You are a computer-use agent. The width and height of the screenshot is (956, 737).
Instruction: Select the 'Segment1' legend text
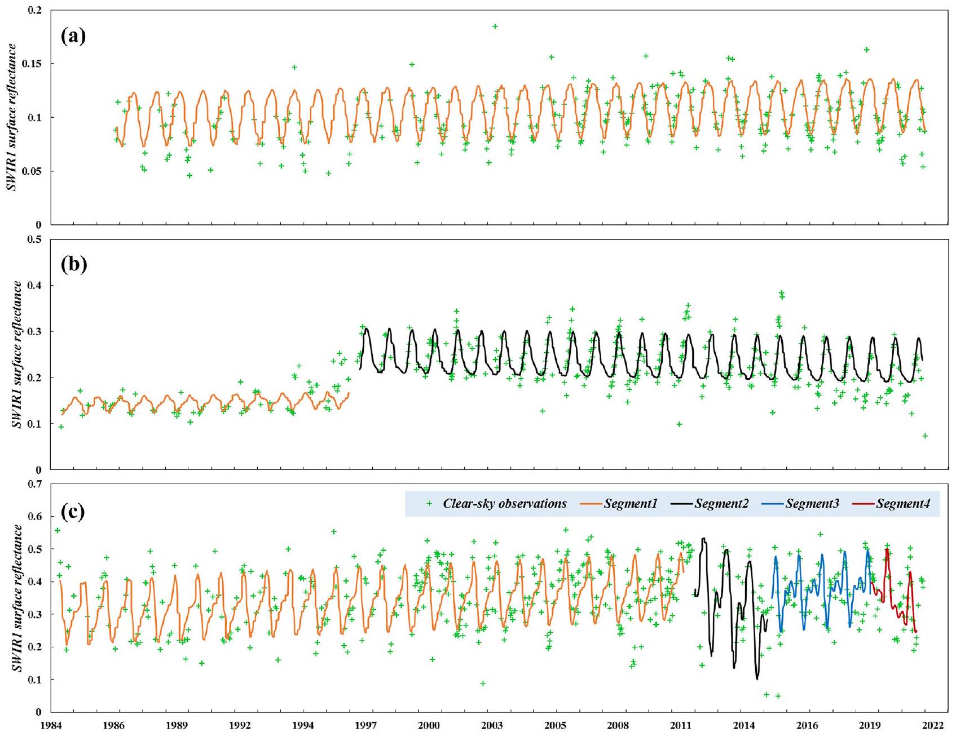631,504
